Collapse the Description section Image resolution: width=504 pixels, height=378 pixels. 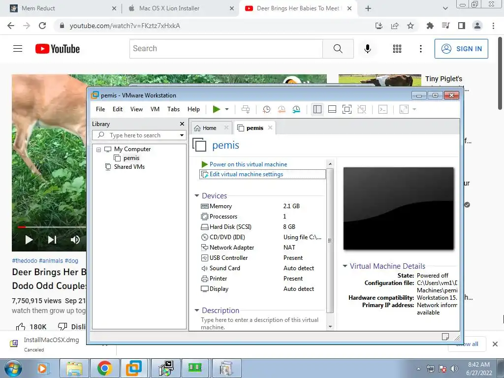pyautogui.click(x=197, y=310)
